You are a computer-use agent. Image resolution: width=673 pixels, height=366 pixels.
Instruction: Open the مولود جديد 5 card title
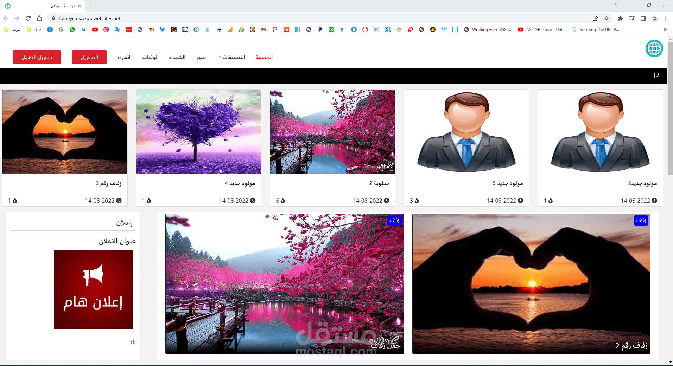pyautogui.click(x=508, y=183)
